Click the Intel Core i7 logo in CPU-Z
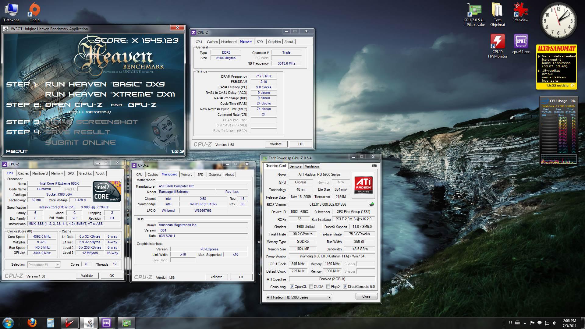 107,191
